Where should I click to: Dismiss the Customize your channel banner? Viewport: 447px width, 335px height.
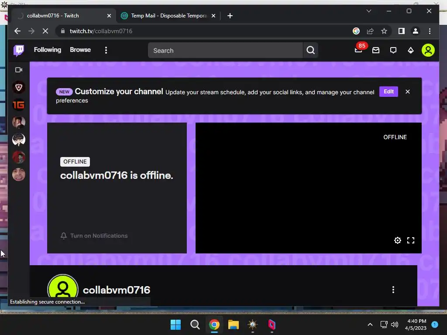pos(408,92)
